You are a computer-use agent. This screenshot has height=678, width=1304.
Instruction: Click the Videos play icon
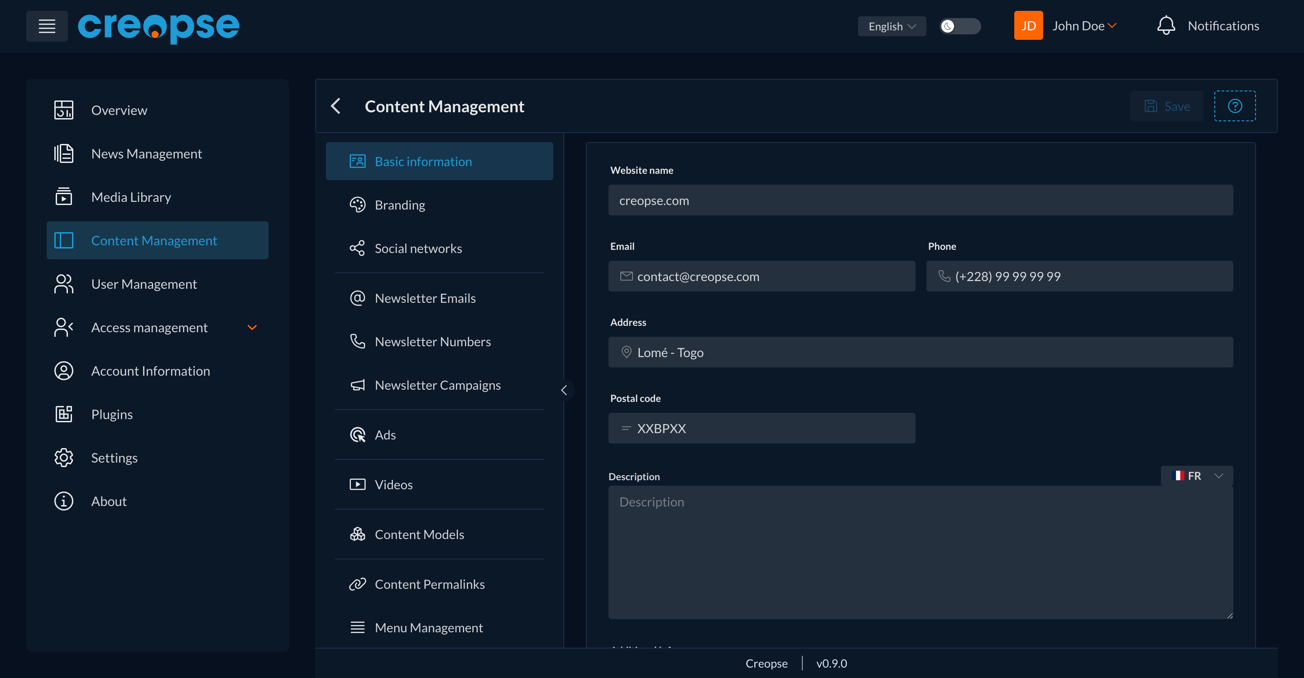[357, 485]
